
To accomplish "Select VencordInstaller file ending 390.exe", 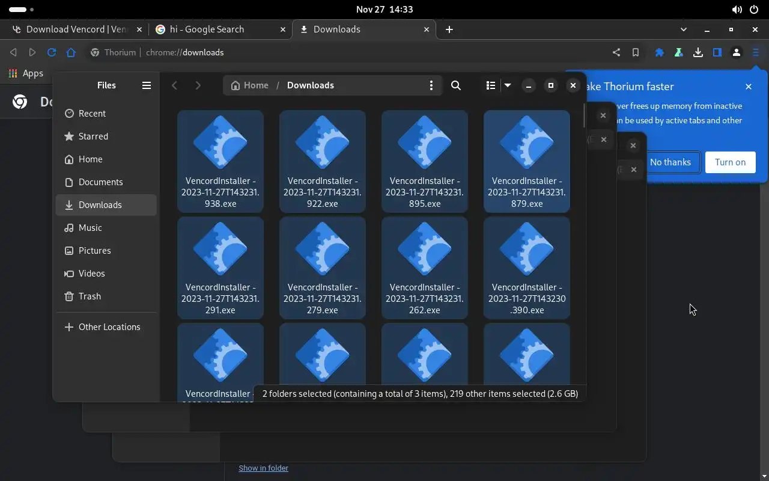I will (527, 268).
